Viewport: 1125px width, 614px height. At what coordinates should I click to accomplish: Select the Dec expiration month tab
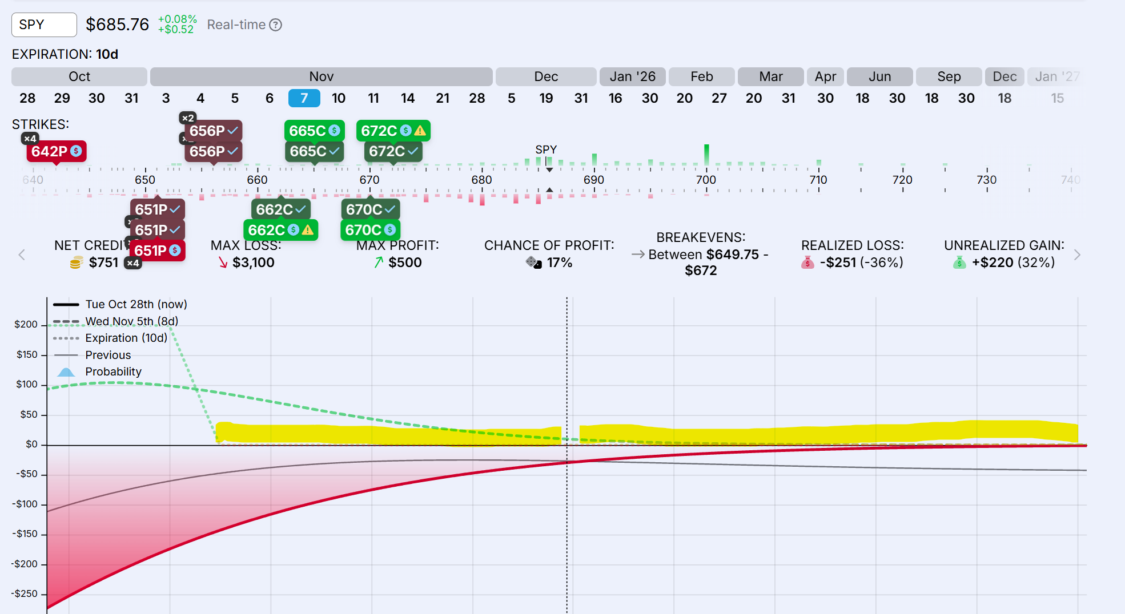pyautogui.click(x=546, y=76)
